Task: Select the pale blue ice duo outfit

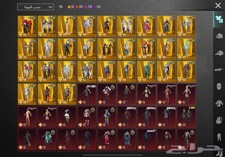Action: point(67,72)
